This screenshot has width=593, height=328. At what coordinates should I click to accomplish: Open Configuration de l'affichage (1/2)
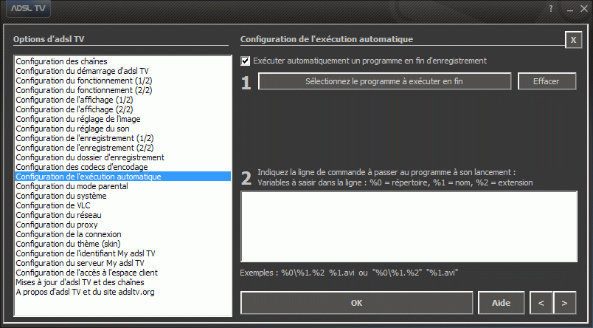click(123, 100)
